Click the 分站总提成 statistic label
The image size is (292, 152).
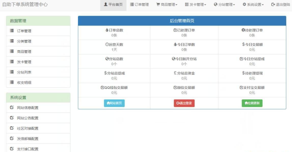116,73
